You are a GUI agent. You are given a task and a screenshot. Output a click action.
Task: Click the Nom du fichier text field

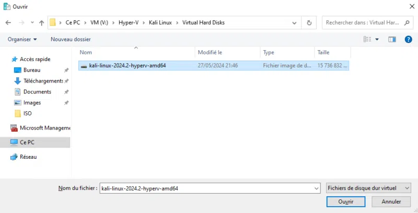tap(206, 188)
